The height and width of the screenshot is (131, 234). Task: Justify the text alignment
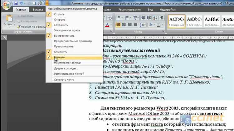coord(135,25)
